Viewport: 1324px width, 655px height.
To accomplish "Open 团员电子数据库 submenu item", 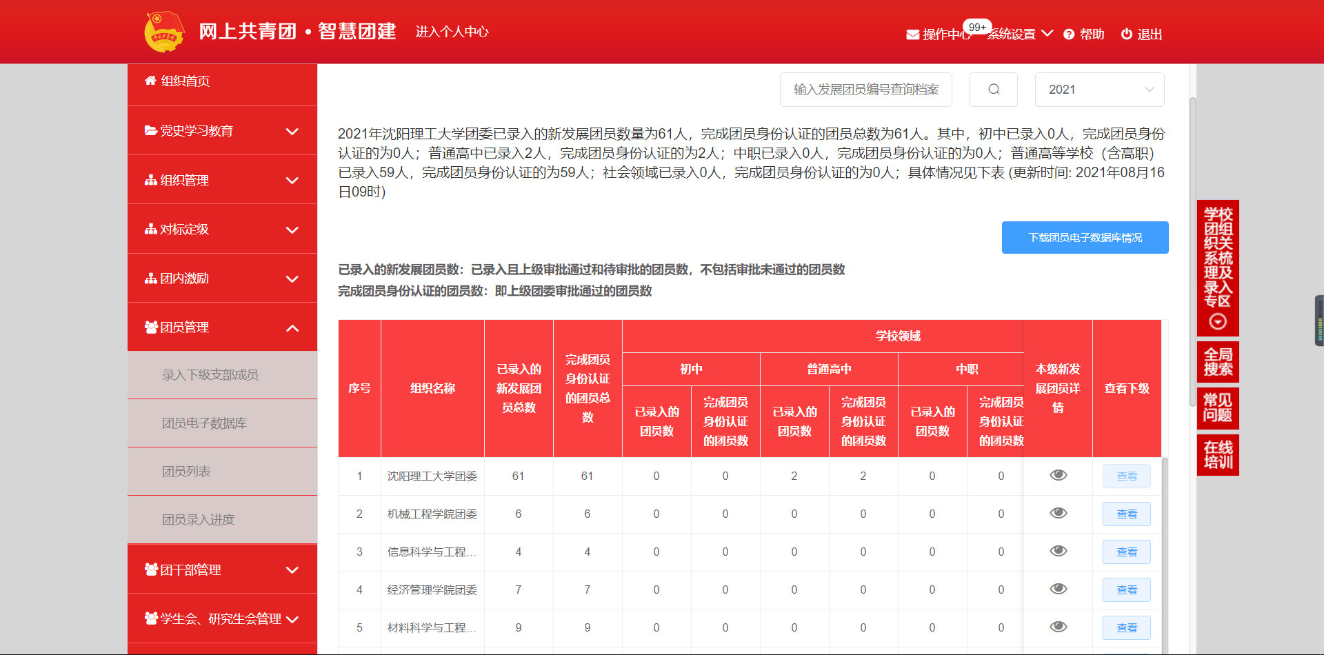I will (222, 423).
